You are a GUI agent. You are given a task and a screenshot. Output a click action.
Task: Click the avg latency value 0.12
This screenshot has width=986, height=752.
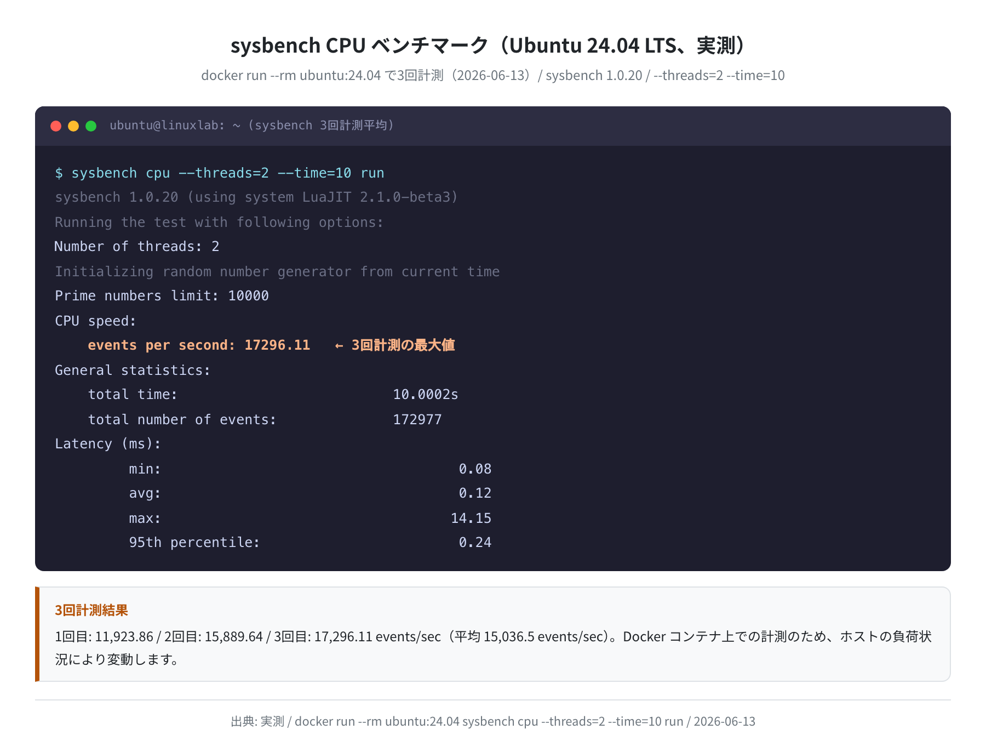[475, 493]
